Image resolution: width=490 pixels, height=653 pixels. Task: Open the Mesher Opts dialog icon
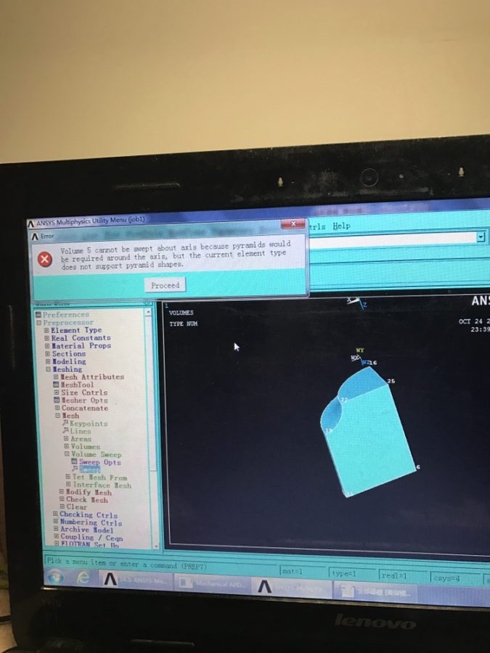(x=57, y=401)
